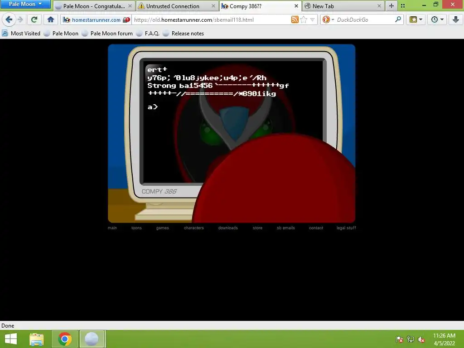Click the homestarrunner.com site identity button
This screenshot has height=348, width=464.
click(x=92, y=20)
